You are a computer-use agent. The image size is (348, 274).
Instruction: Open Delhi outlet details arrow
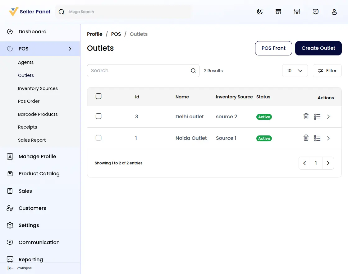[328, 116]
